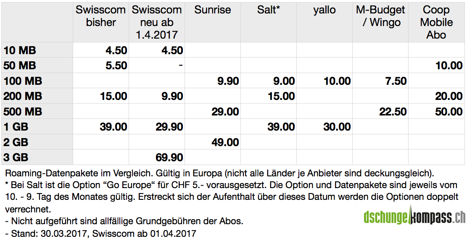The width and height of the screenshot is (467, 241).
Task: Select the 5.50 Swisscom price cell
Action: (x=114, y=66)
